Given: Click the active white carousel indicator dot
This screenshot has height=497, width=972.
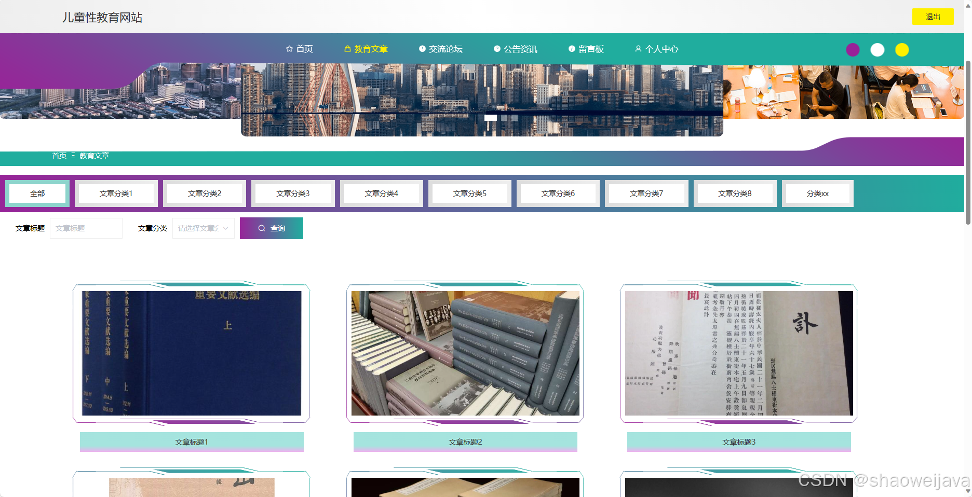Looking at the screenshot, I should click(491, 118).
